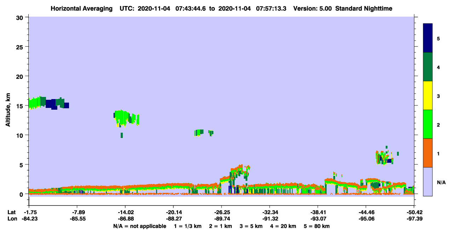
Task: Click the lavender N/A color swatch
Action: pyautogui.click(x=428, y=182)
